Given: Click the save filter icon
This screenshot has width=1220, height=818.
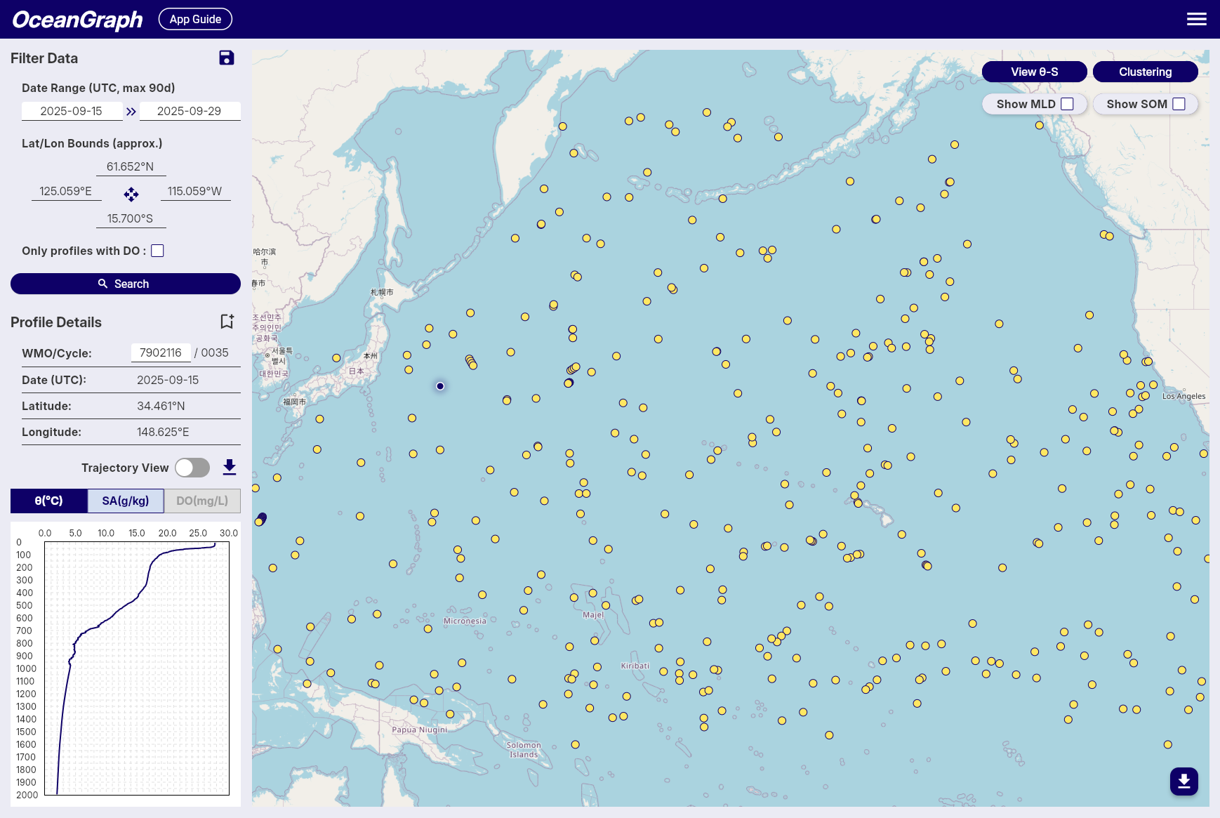Looking at the screenshot, I should pos(226,58).
